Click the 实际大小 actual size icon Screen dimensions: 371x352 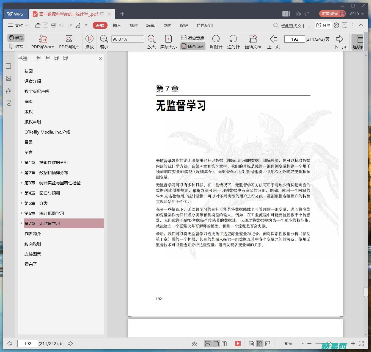168,41
